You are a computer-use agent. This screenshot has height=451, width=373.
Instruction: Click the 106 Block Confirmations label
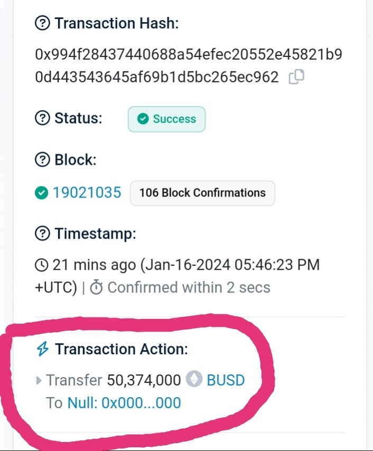(202, 193)
